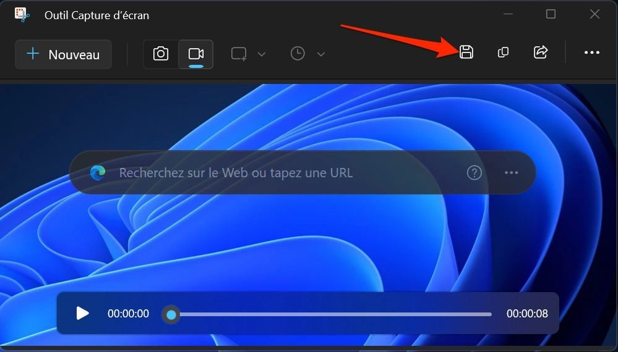Select the rectangle capture shape icon
Image resolution: width=618 pixels, height=352 pixels.
coord(239,54)
